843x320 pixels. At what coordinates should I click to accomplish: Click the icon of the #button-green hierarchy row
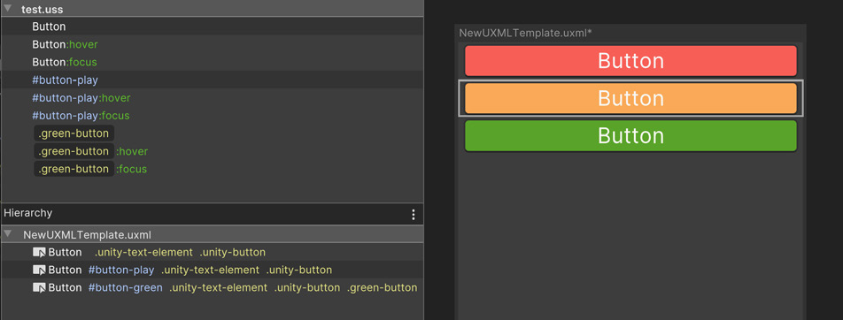[x=39, y=288]
